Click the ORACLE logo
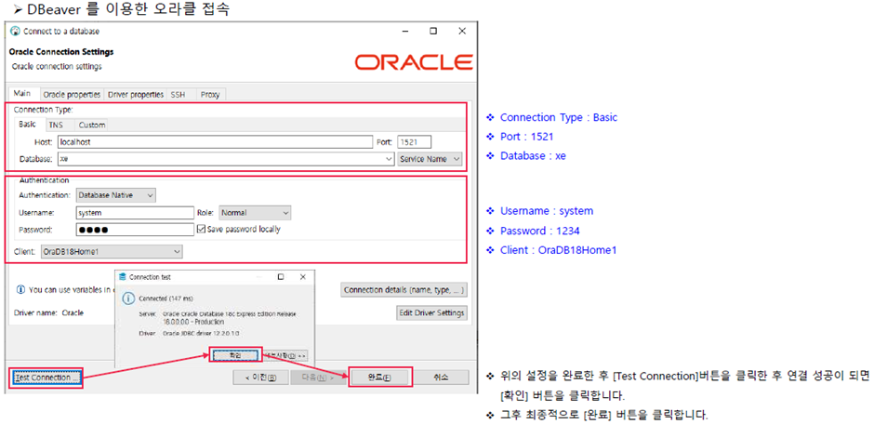The height and width of the screenshot is (424, 874). pyautogui.click(x=414, y=62)
